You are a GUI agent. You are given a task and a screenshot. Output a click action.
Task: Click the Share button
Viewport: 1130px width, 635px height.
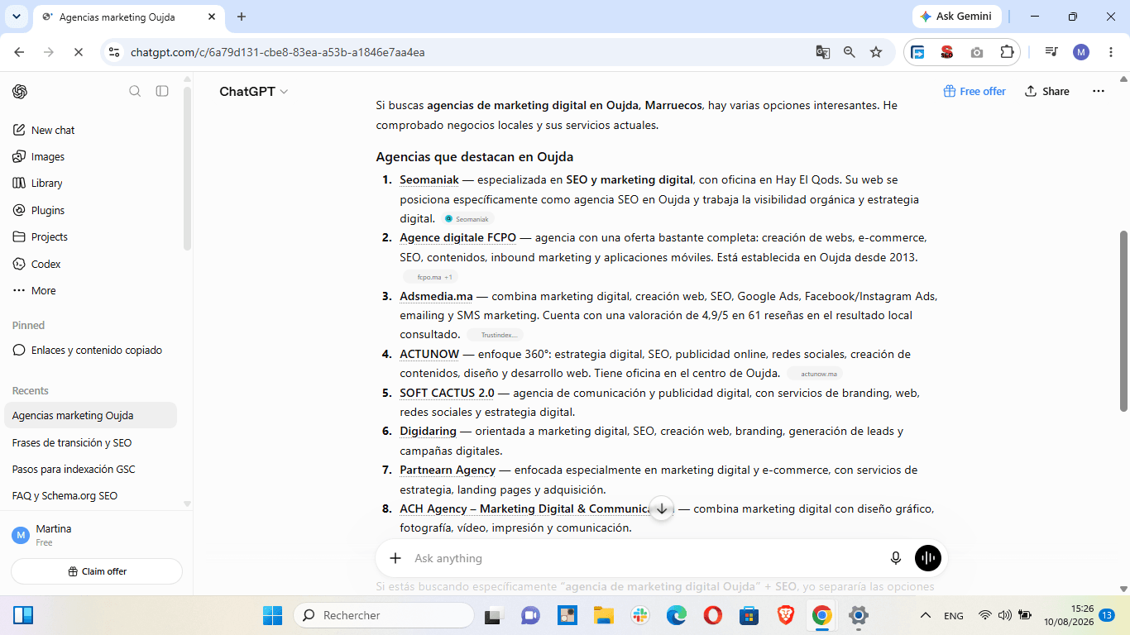[1046, 91]
